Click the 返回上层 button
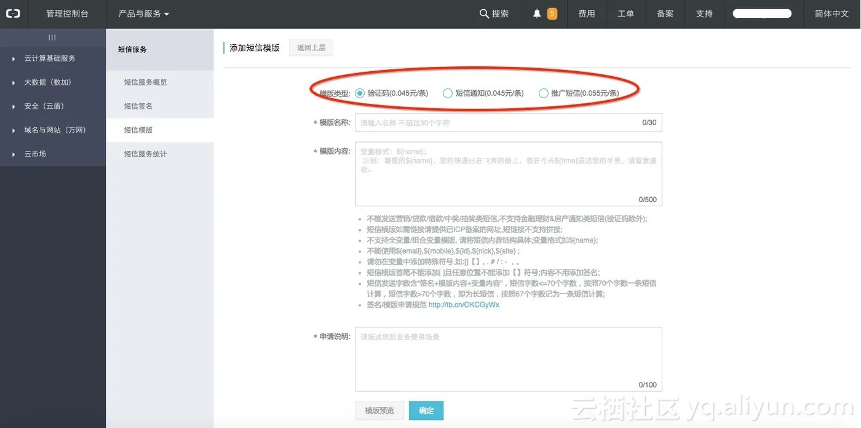 point(311,47)
